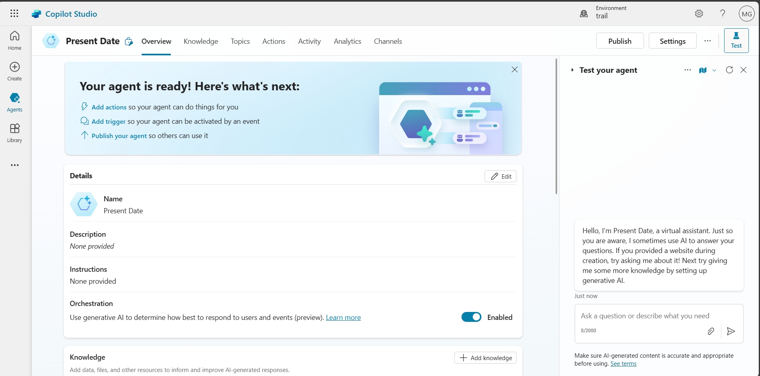Switch to the Topics tab
This screenshot has height=376, width=760.
pos(240,41)
